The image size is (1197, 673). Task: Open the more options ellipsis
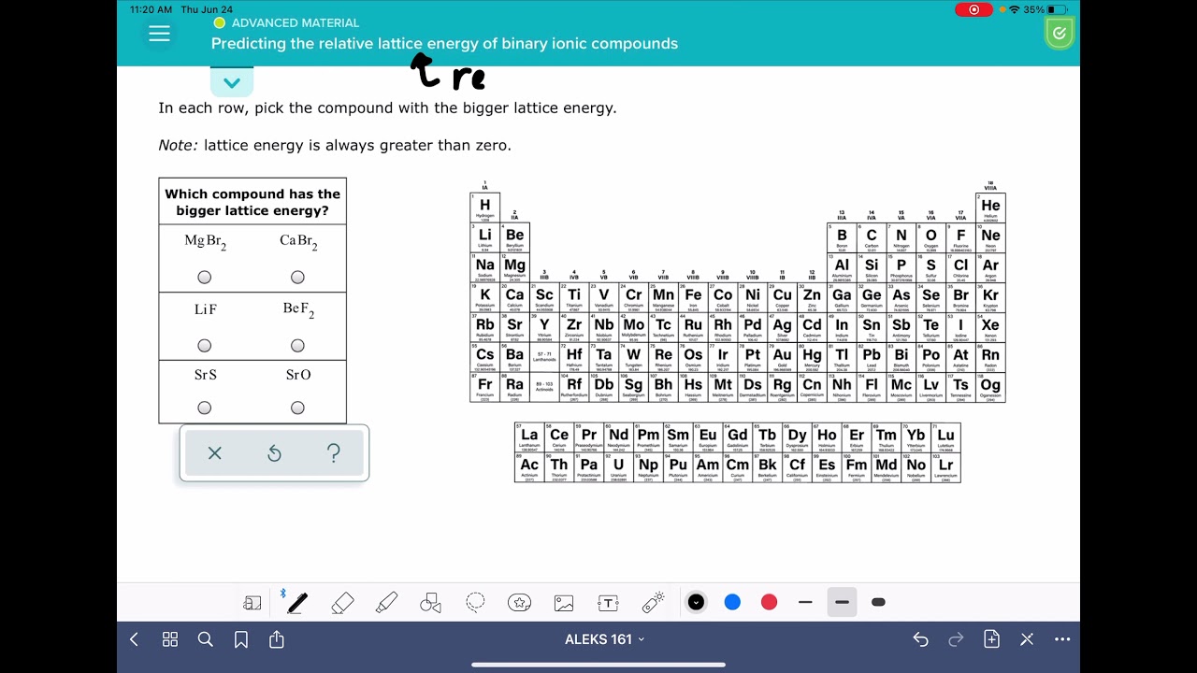(1062, 639)
